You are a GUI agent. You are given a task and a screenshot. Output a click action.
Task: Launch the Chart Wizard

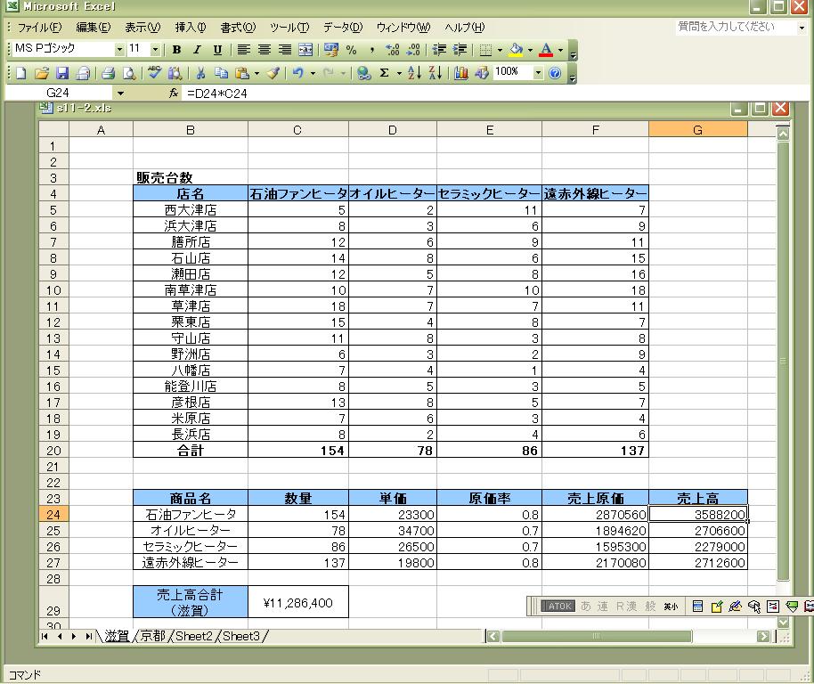461,73
